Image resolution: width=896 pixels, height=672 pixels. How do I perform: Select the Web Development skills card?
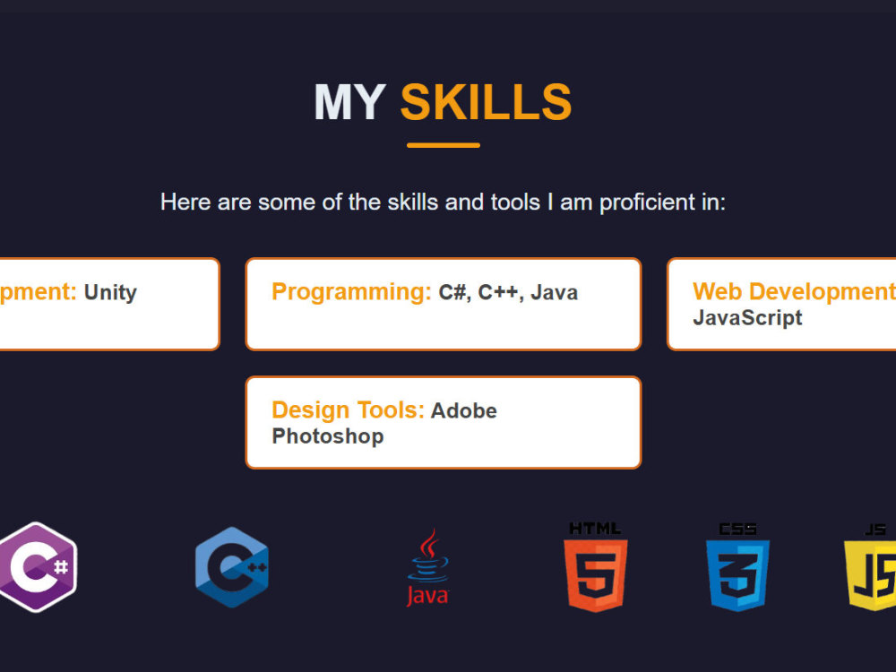tap(781, 304)
